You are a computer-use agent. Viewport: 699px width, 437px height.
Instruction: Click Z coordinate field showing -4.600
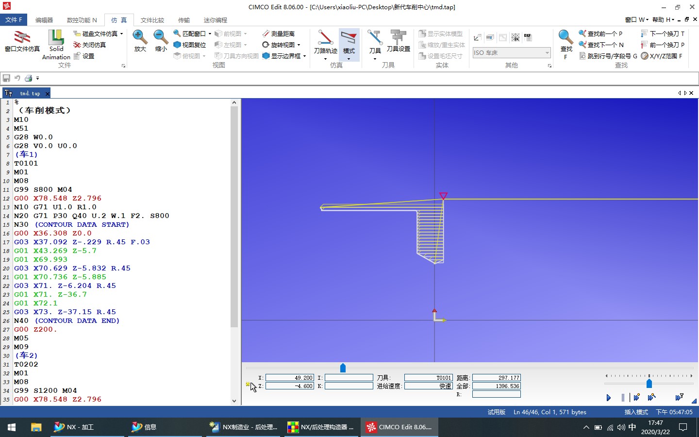point(290,386)
